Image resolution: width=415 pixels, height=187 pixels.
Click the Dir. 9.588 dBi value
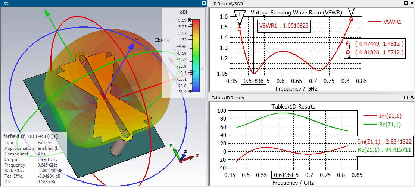point(47,182)
